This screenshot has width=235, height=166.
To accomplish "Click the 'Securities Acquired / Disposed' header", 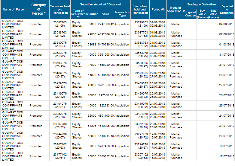I will pyautogui.click(x=100, y=4).
